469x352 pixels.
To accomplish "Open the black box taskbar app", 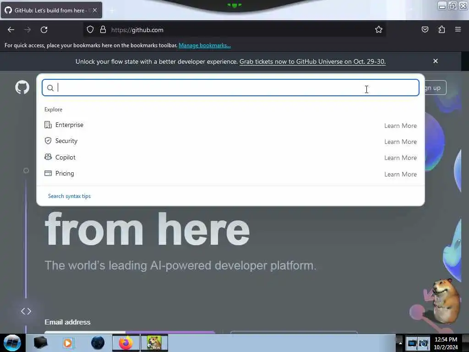I will [x=40, y=343].
